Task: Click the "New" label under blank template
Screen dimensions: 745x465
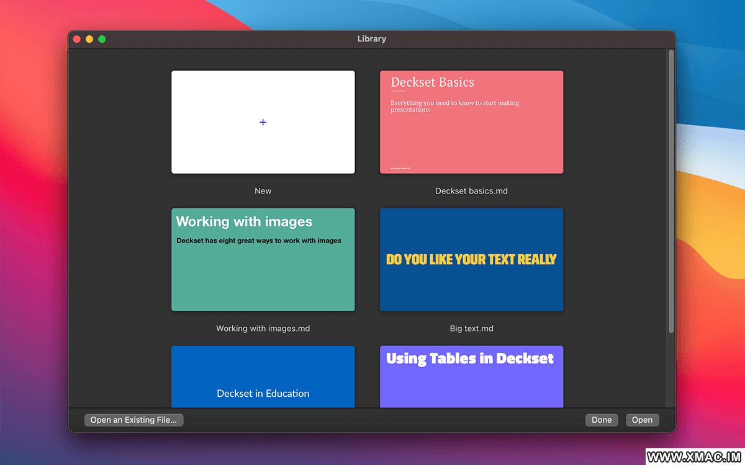Action: pyautogui.click(x=263, y=191)
